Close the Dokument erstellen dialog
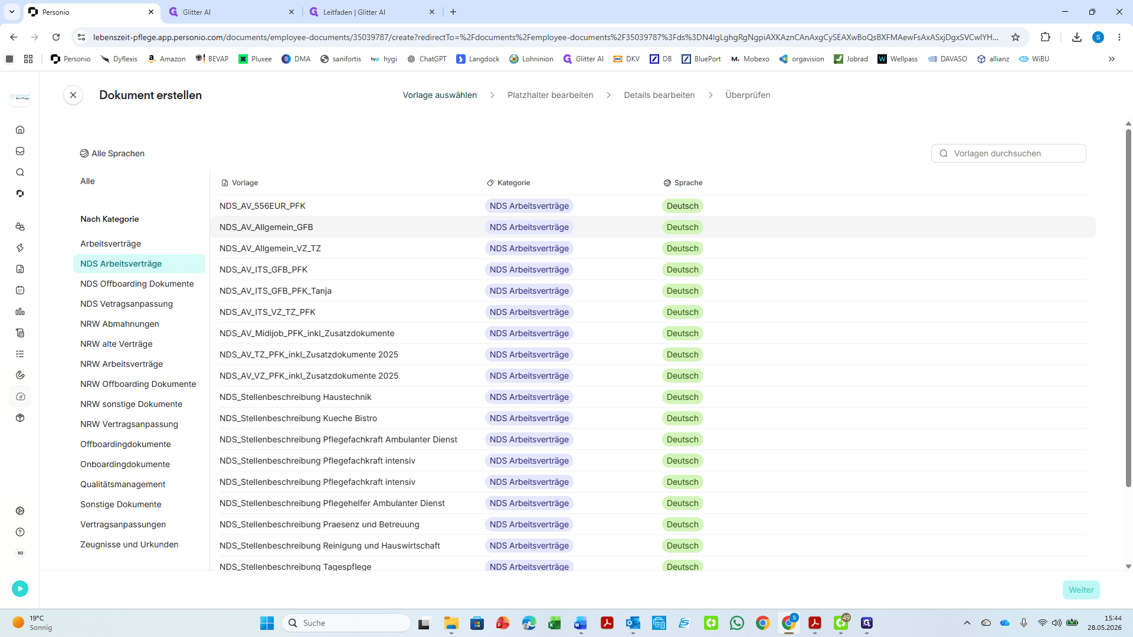 coord(73,95)
